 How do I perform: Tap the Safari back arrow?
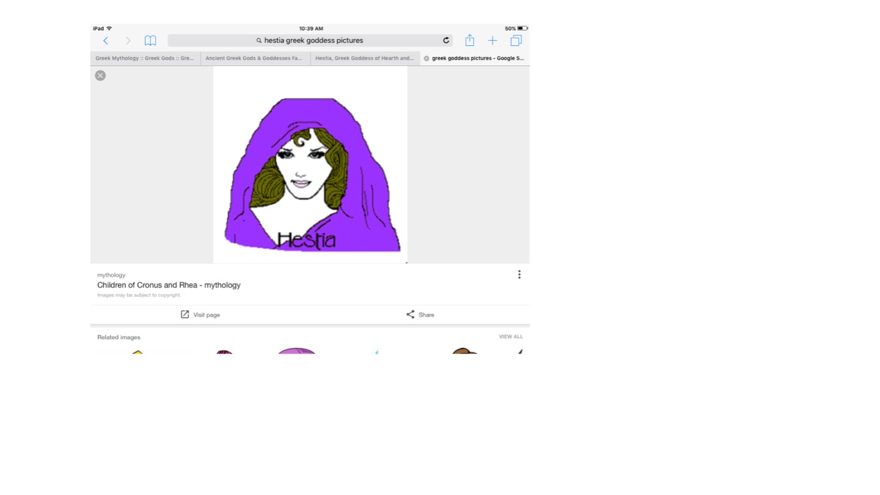point(106,40)
